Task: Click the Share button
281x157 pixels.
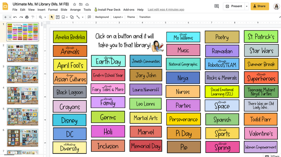Action: pos(260,6)
